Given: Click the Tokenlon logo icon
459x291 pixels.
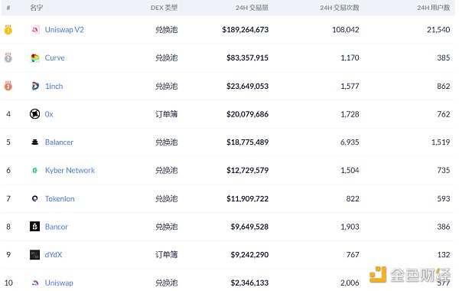Looking at the screenshot, I should pyautogui.click(x=35, y=198).
